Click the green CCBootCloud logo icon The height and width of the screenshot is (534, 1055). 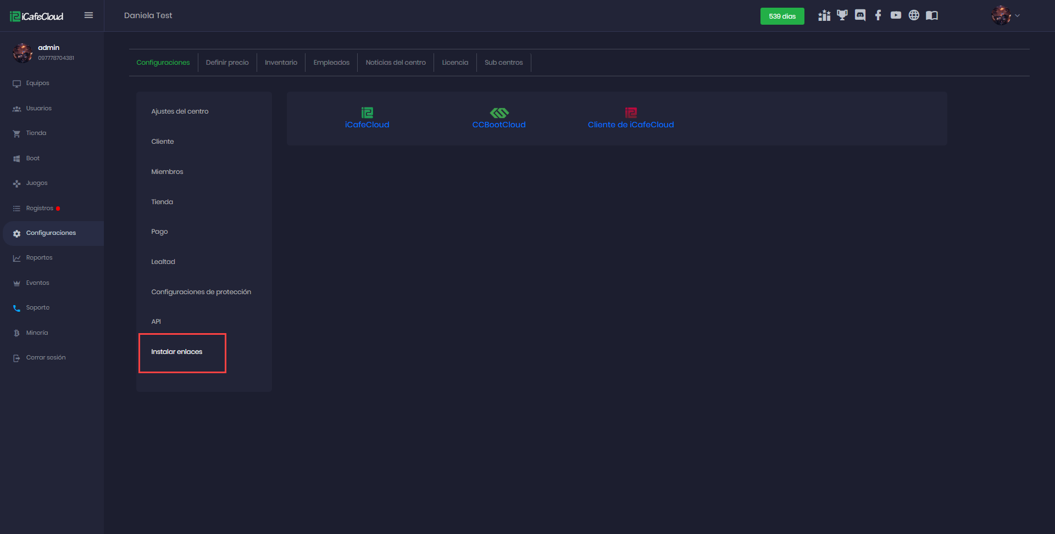[x=499, y=113]
